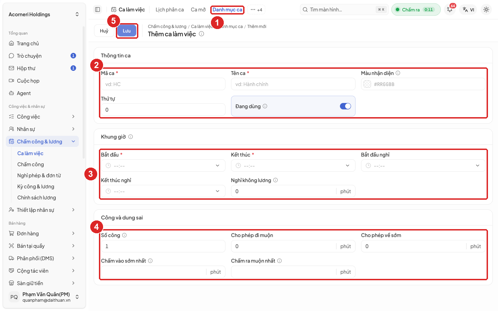Screen dimensions: 498x311
Task: Open the Acorneri Holdings workspace switcher
Action: point(44,15)
